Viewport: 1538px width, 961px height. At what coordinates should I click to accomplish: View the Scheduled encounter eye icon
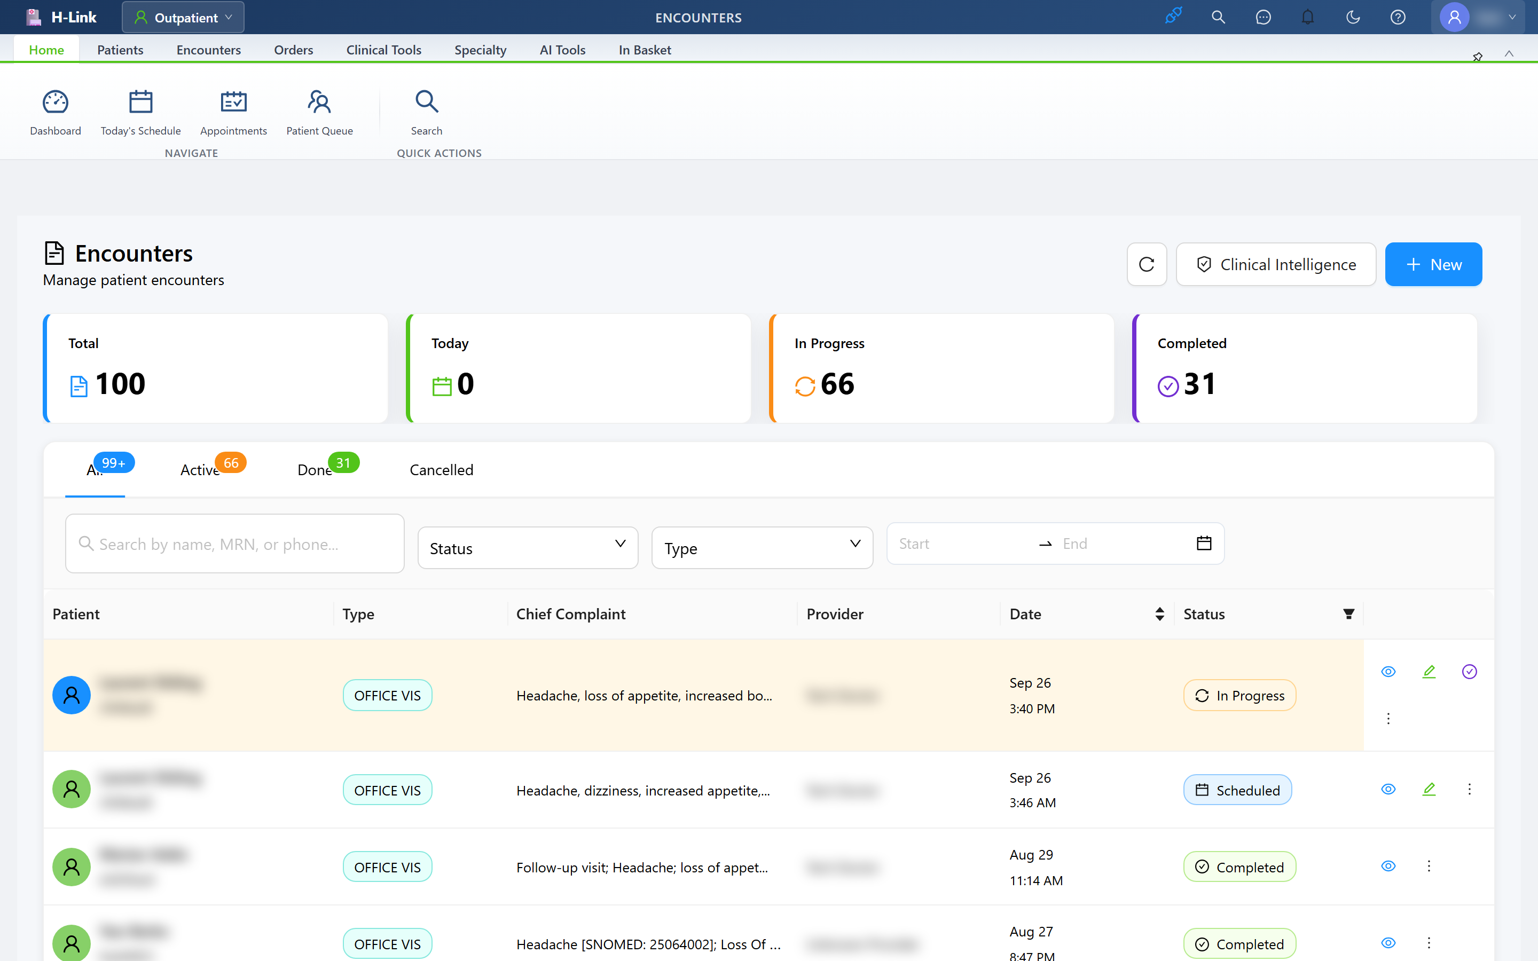click(x=1388, y=790)
